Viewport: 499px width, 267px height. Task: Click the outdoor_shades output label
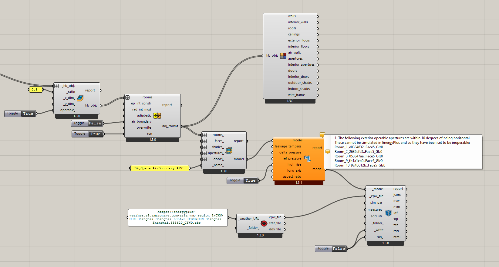tap(300, 83)
